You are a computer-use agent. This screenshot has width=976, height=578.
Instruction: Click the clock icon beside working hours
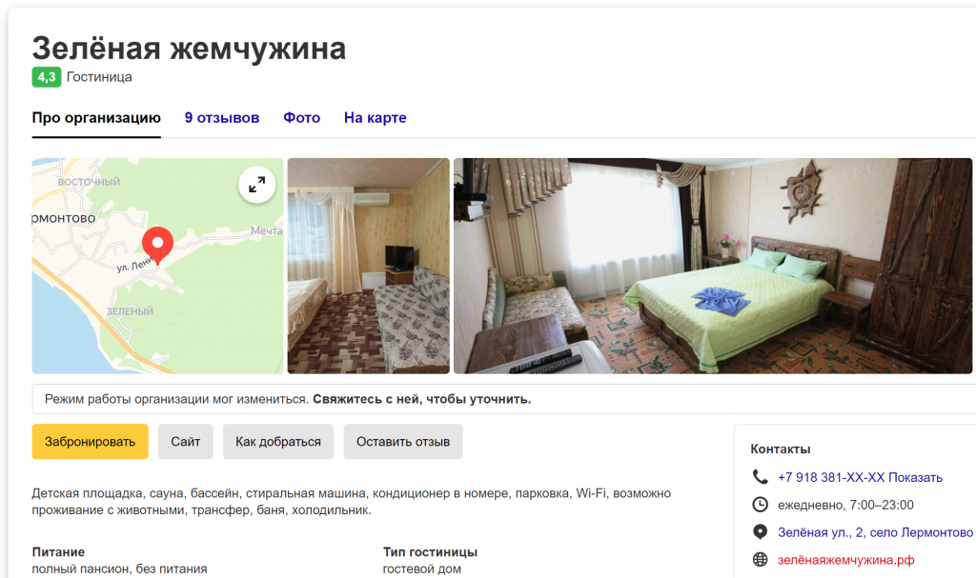760,505
